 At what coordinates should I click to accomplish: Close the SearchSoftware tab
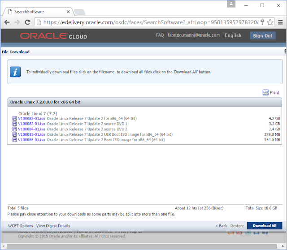68,12
